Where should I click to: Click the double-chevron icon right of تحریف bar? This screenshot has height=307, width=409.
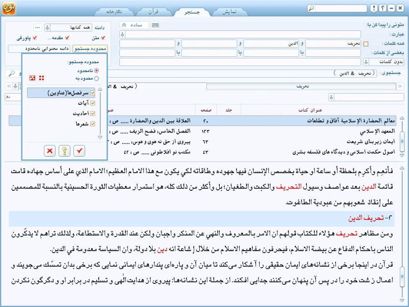pyautogui.click(x=400, y=86)
